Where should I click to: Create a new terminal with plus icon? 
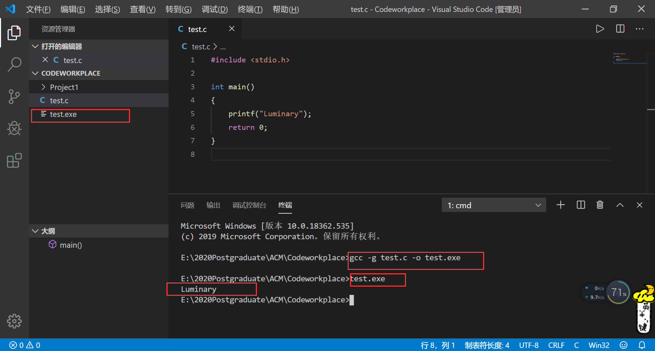[561, 205]
